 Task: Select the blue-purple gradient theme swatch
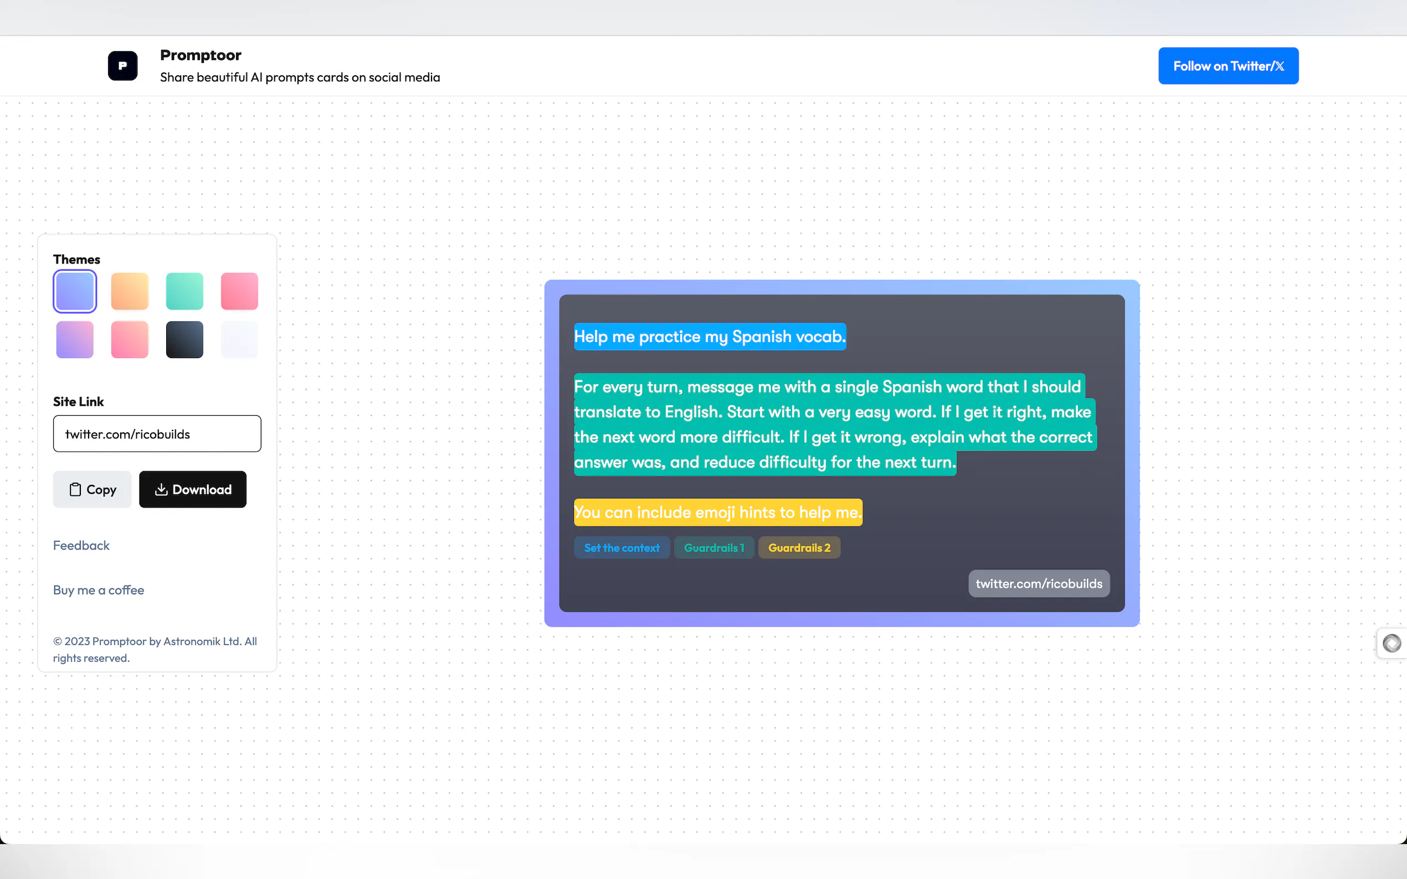pos(74,291)
